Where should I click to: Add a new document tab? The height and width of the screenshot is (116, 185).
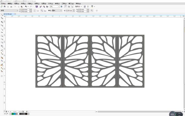(x=15, y=14)
